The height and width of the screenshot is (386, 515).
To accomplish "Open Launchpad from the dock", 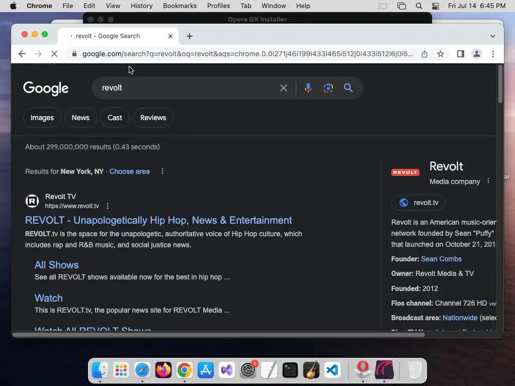I will point(121,370).
